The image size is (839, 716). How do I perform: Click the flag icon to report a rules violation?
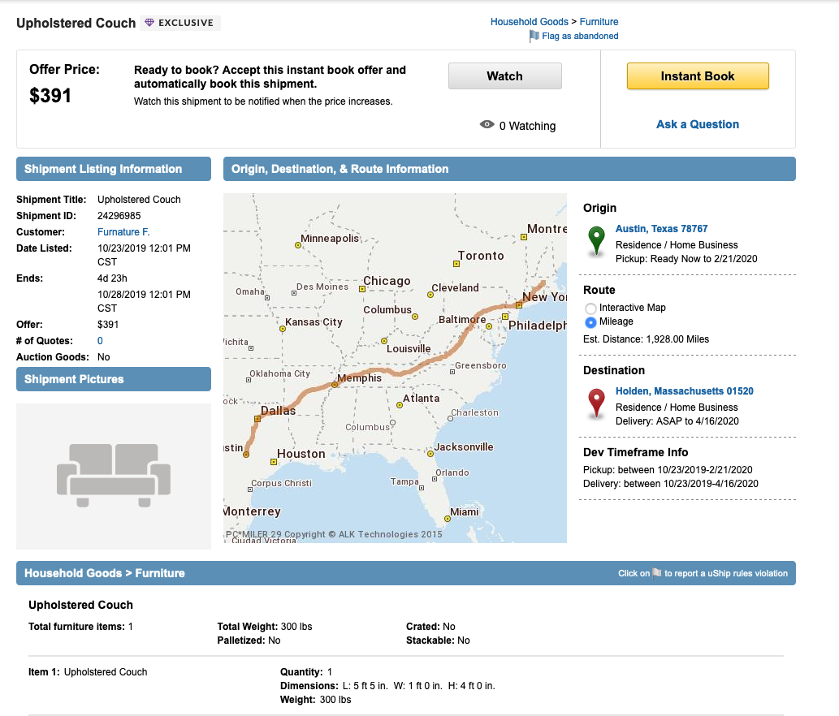pyautogui.click(x=657, y=573)
